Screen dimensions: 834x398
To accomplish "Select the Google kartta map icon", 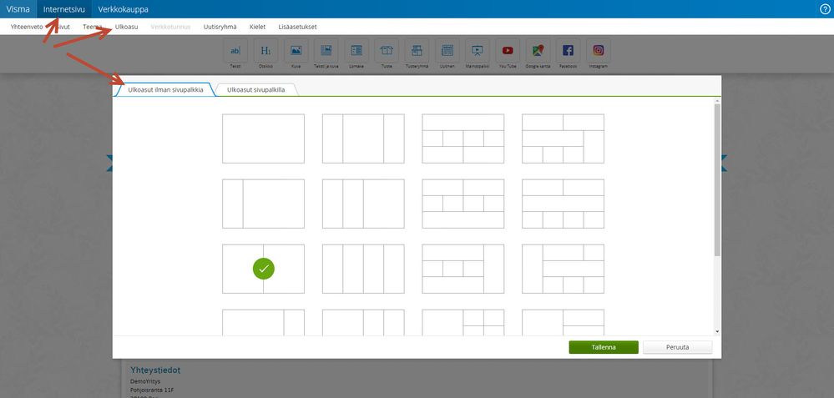I will click(x=538, y=51).
